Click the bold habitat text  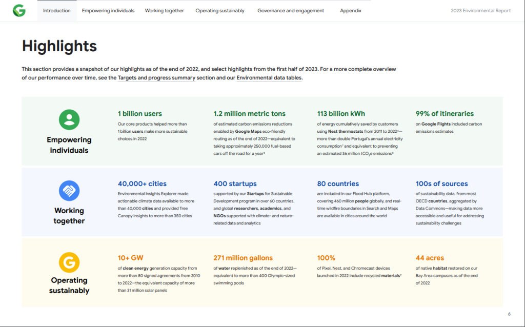[x=439, y=269]
